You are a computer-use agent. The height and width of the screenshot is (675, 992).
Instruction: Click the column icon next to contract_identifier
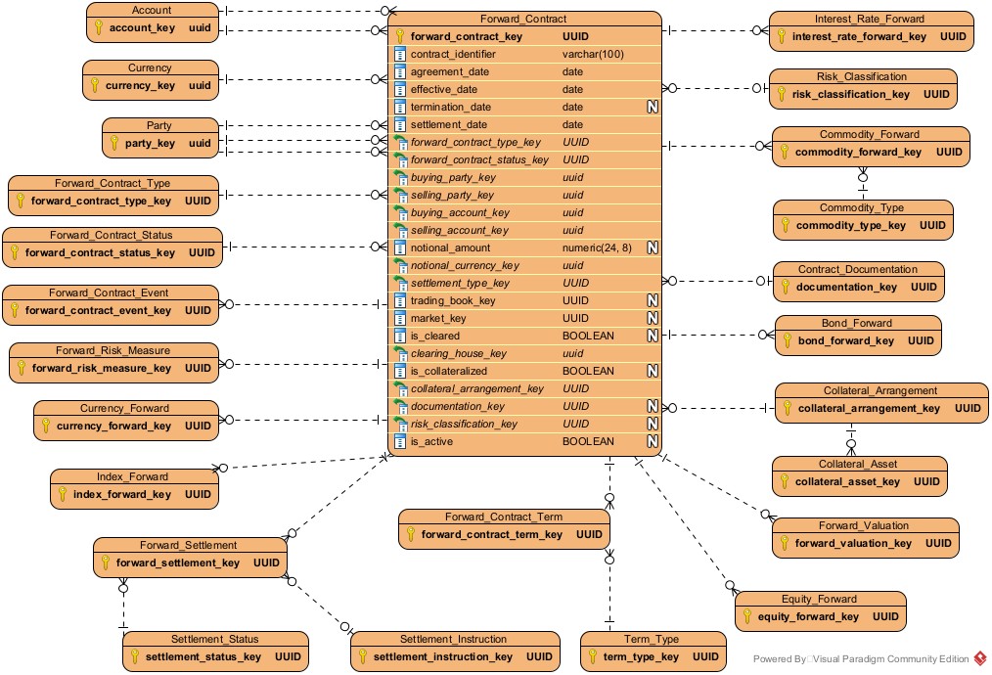click(x=399, y=55)
